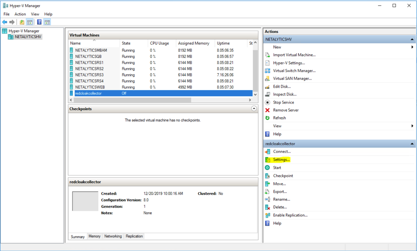Click the Back arrow toolbar icon
Screen dimensions: 417x251
pos(5,22)
